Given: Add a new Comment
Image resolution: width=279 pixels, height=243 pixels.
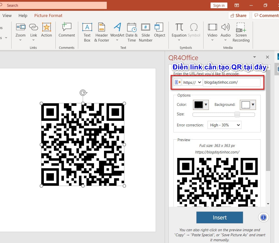Looking at the screenshot, I should (x=67, y=30).
